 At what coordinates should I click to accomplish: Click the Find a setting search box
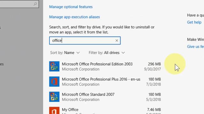[19, 4]
